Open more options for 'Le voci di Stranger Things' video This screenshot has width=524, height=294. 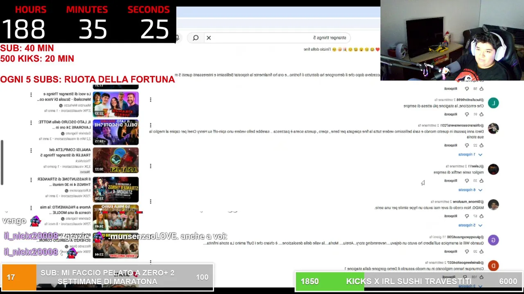(31, 95)
